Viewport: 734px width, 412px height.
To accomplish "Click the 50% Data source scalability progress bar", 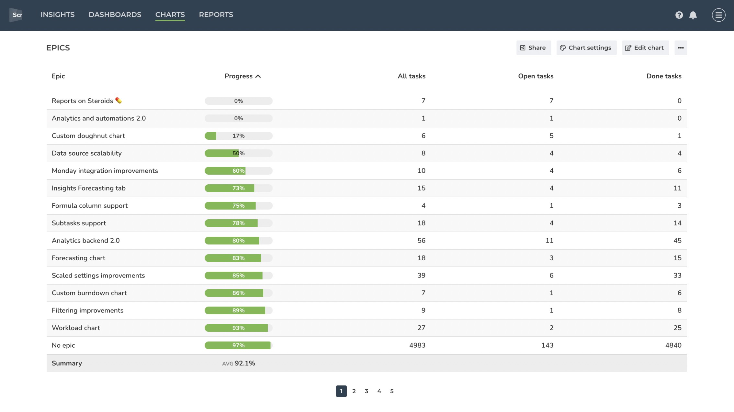I will (238, 153).
